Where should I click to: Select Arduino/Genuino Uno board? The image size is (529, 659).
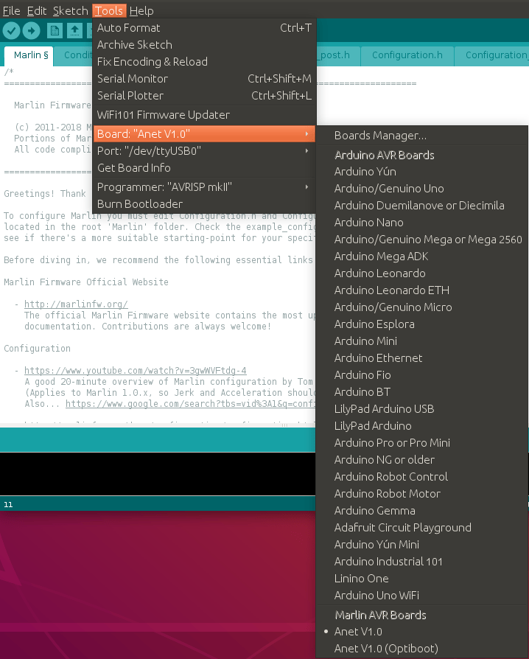pyautogui.click(x=422, y=188)
